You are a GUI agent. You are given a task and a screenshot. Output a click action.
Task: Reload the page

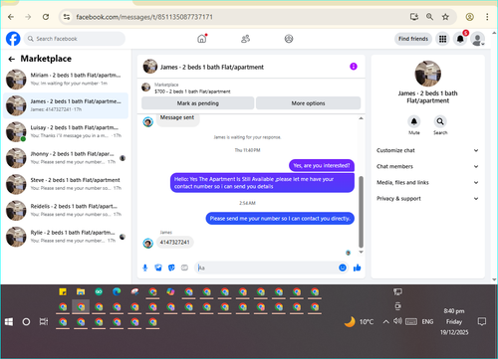click(46, 17)
